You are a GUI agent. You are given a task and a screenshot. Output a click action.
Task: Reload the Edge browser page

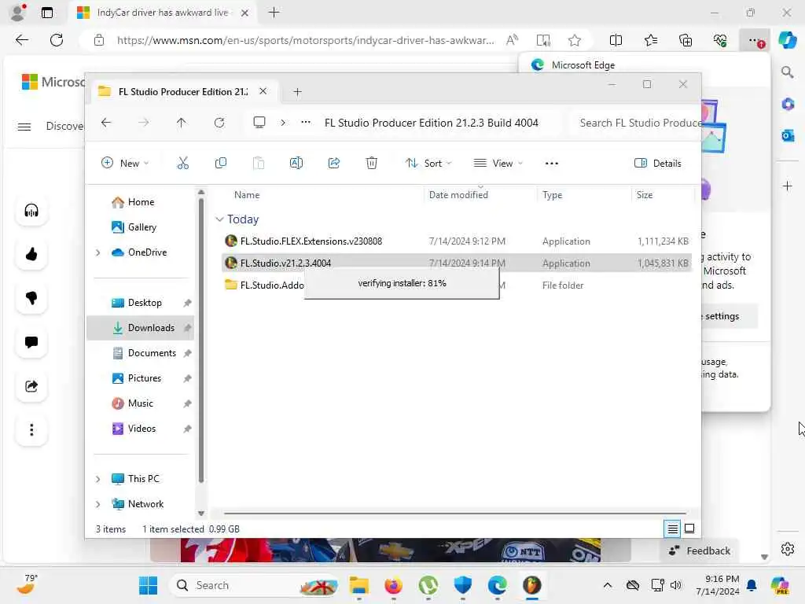57,40
